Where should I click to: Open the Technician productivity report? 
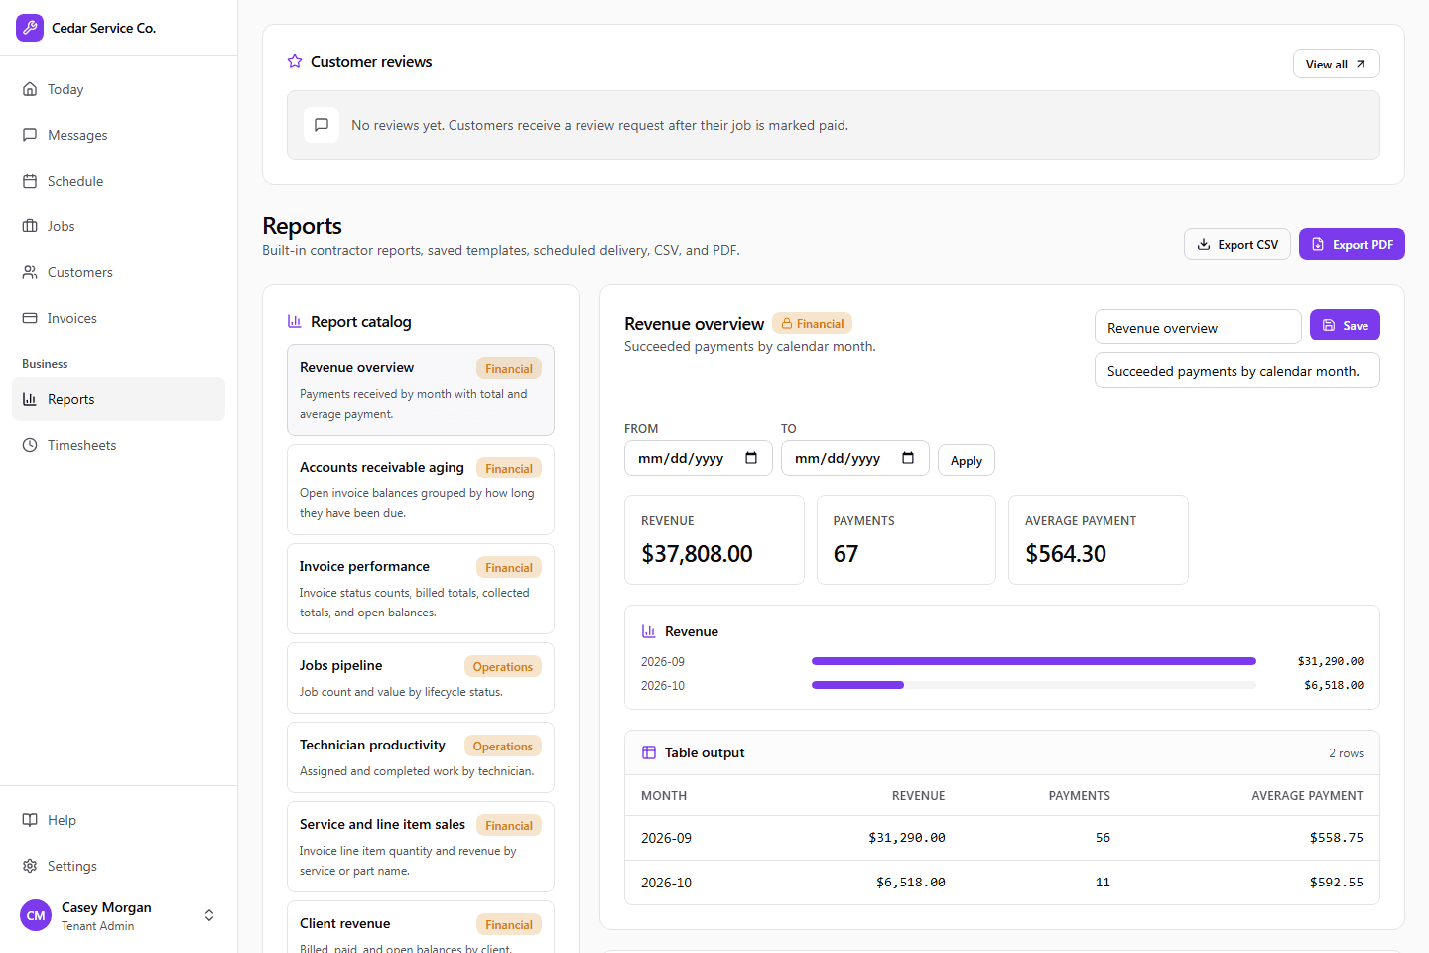click(421, 757)
